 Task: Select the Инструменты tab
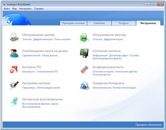point(148,23)
